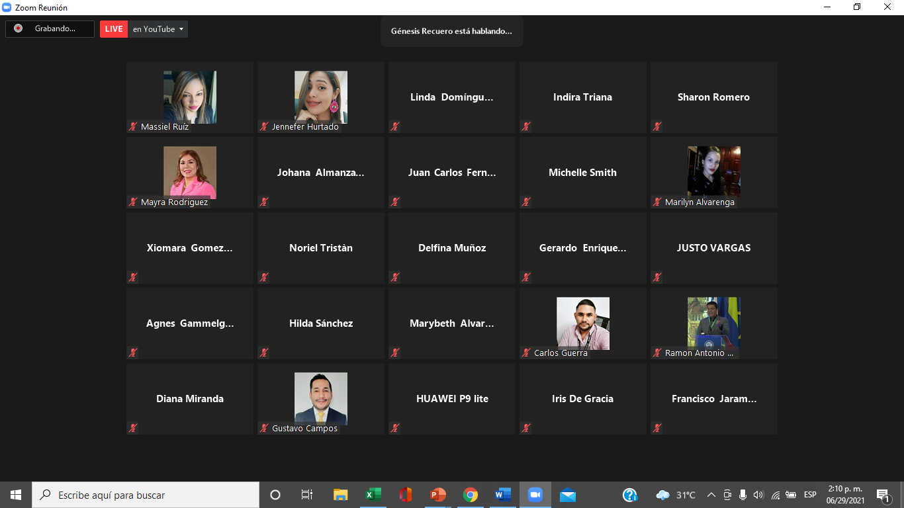Click the name 'Hilda Sánchez'
The image size is (904, 508).
pyautogui.click(x=321, y=323)
